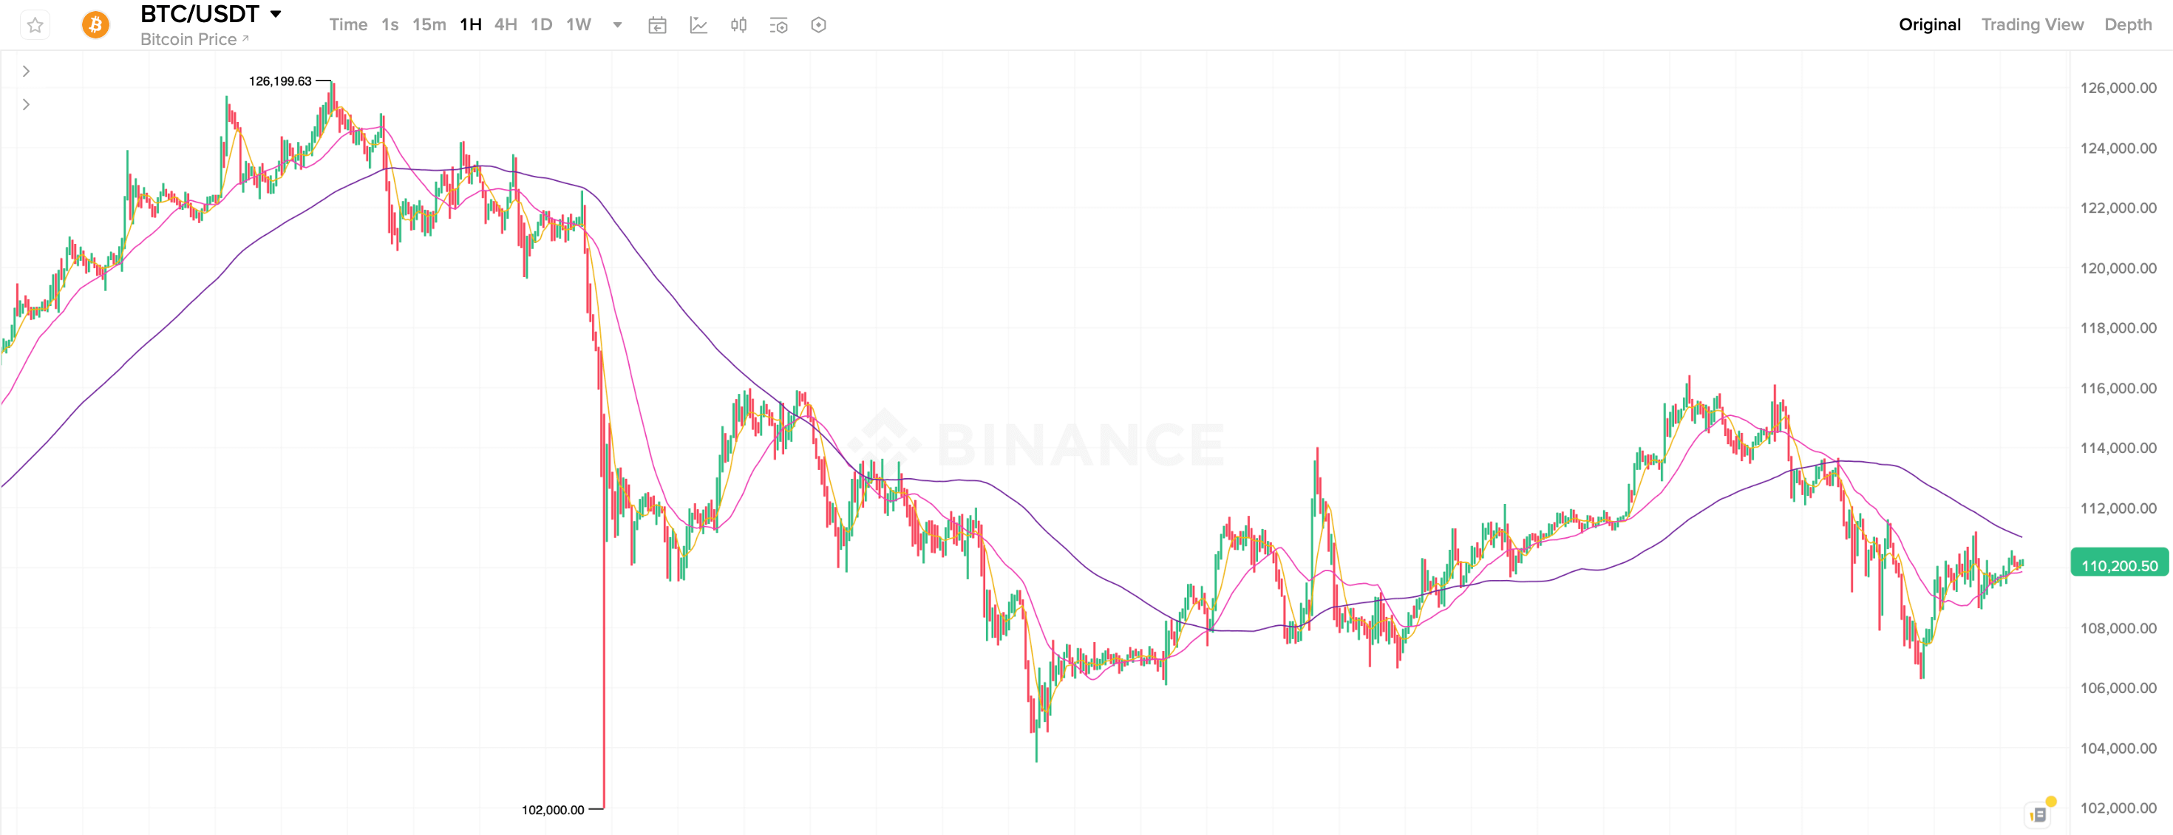Viewport: 2173px width, 835px height.
Task: Open the technical indicators chart icon
Action: 698,25
